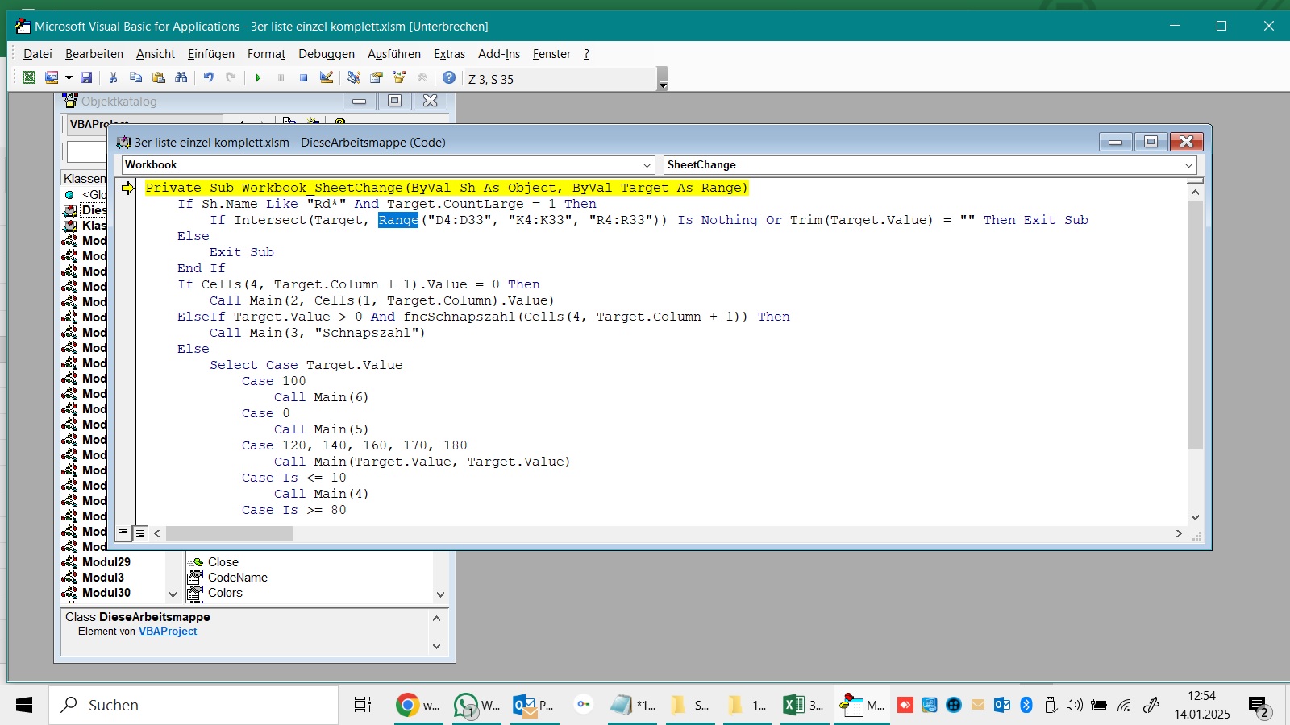
Task: Open the Format menu
Action: pyautogui.click(x=266, y=54)
